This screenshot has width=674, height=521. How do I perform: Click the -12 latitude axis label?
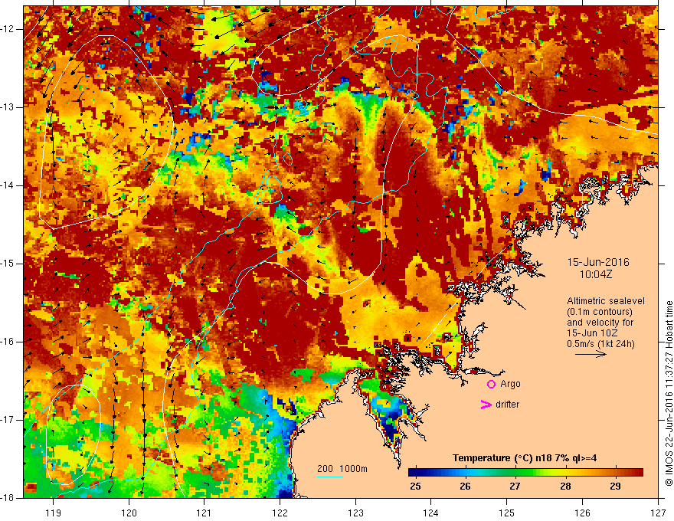(8, 29)
